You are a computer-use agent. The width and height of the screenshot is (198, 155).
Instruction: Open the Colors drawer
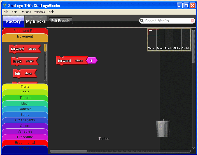point(25,126)
